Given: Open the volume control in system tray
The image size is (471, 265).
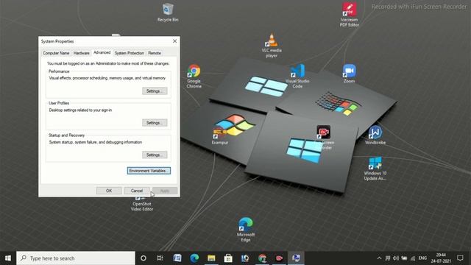Looking at the screenshot, I should click(396, 258).
